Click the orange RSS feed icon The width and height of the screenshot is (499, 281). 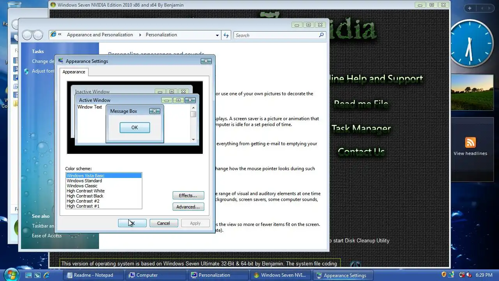coord(470,142)
